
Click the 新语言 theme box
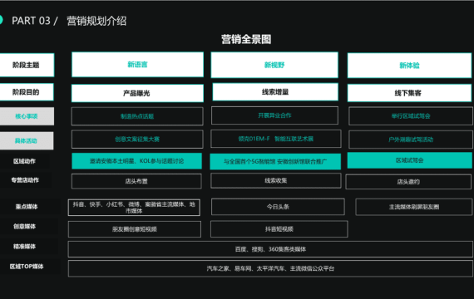coord(137,65)
